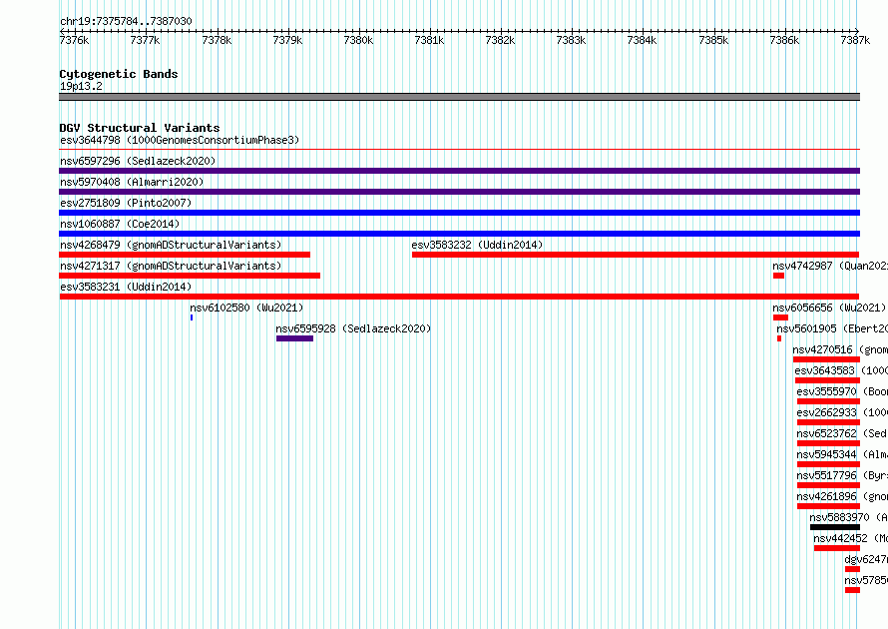Click the 7377k ruler tick label

pyautogui.click(x=145, y=40)
